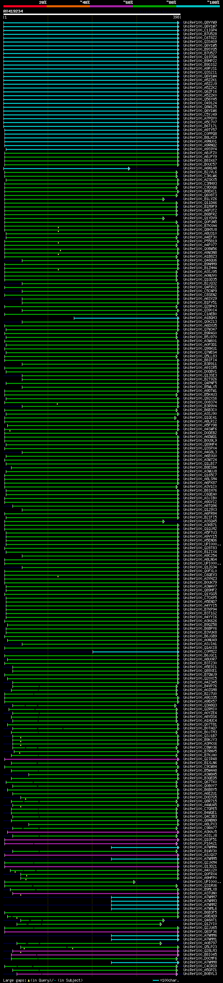Open hit UniRef100_Q6V1W7

click(x=200, y=27)
